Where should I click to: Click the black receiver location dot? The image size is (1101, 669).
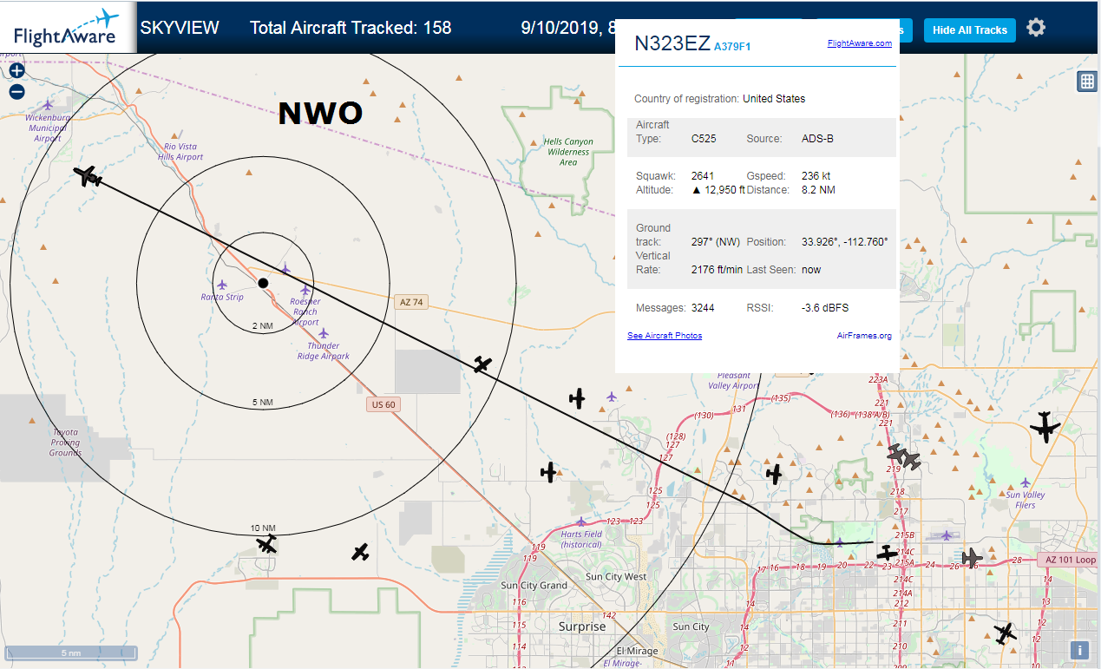263,283
